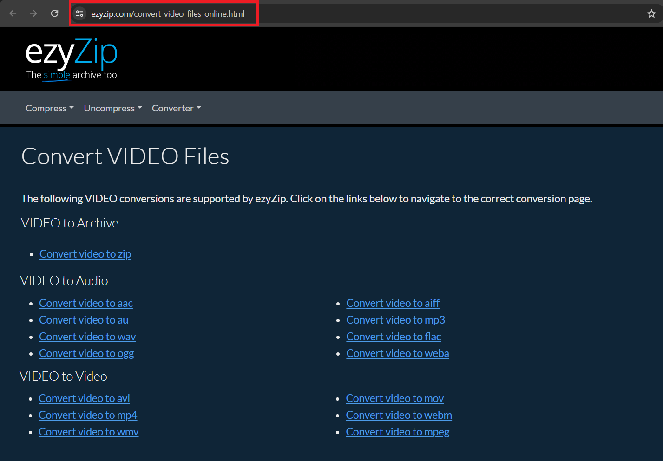The image size is (663, 461).
Task: Expand the Compress dropdown menu
Action: [x=50, y=108]
